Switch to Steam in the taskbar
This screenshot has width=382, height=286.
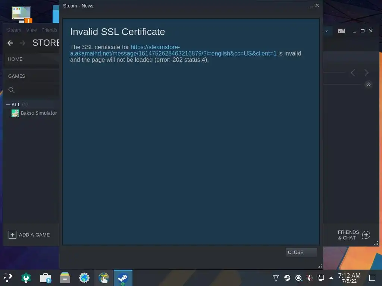pos(123,278)
